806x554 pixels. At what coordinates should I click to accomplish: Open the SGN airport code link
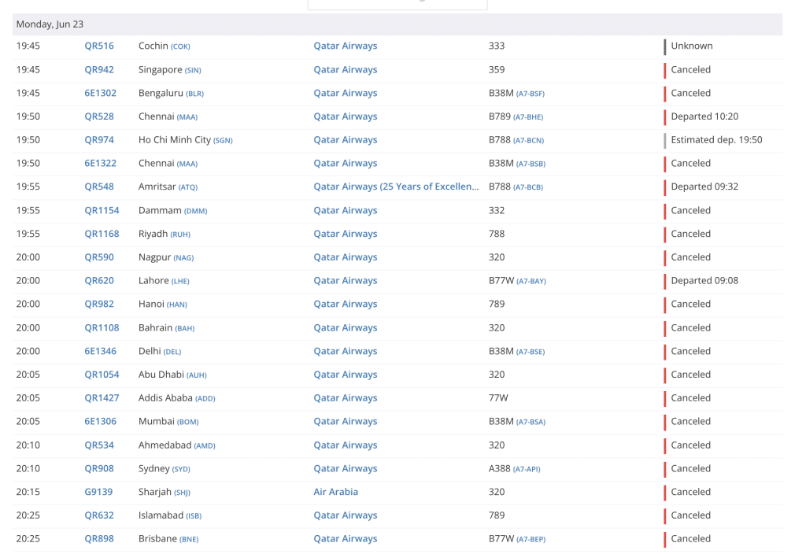tap(223, 141)
